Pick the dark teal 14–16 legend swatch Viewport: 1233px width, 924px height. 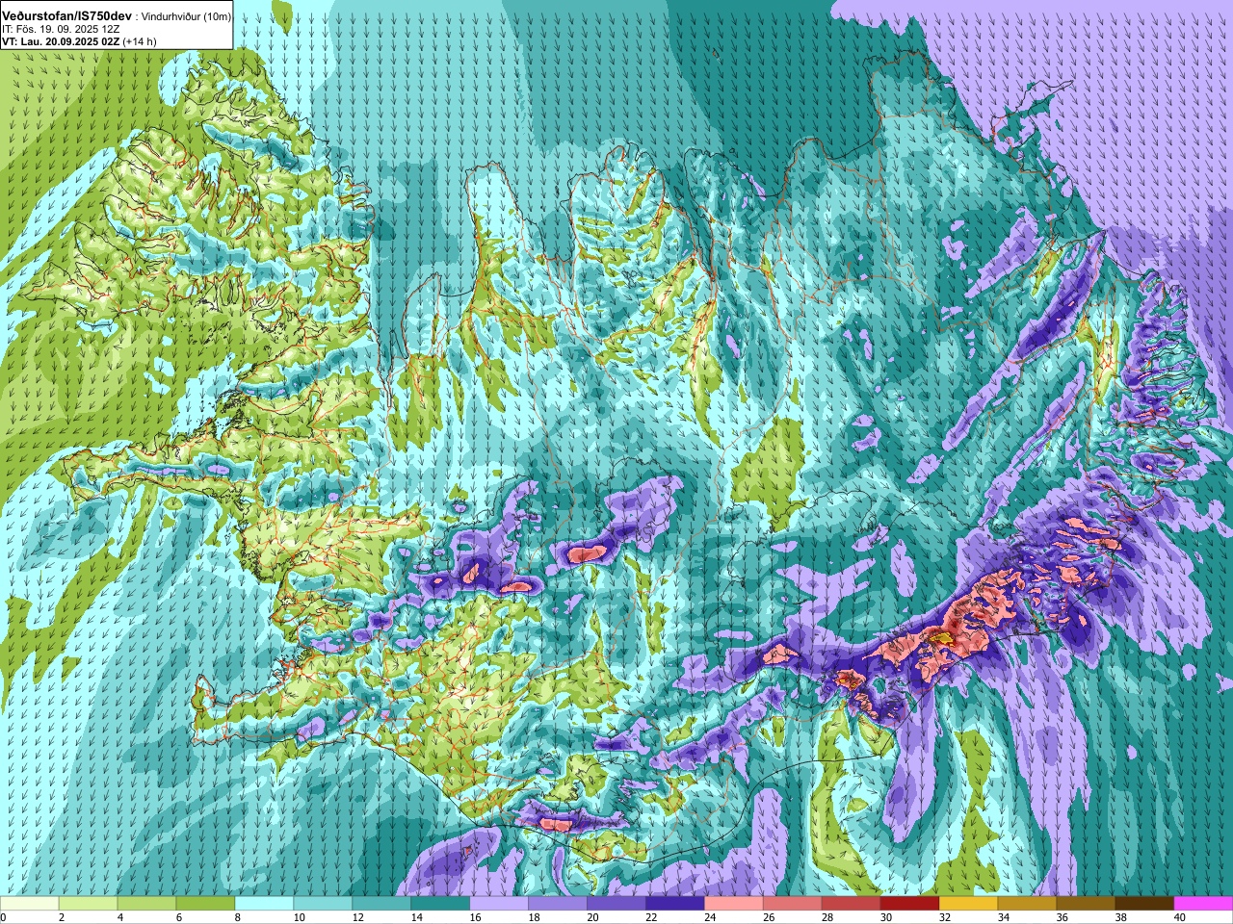pos(440,904)
